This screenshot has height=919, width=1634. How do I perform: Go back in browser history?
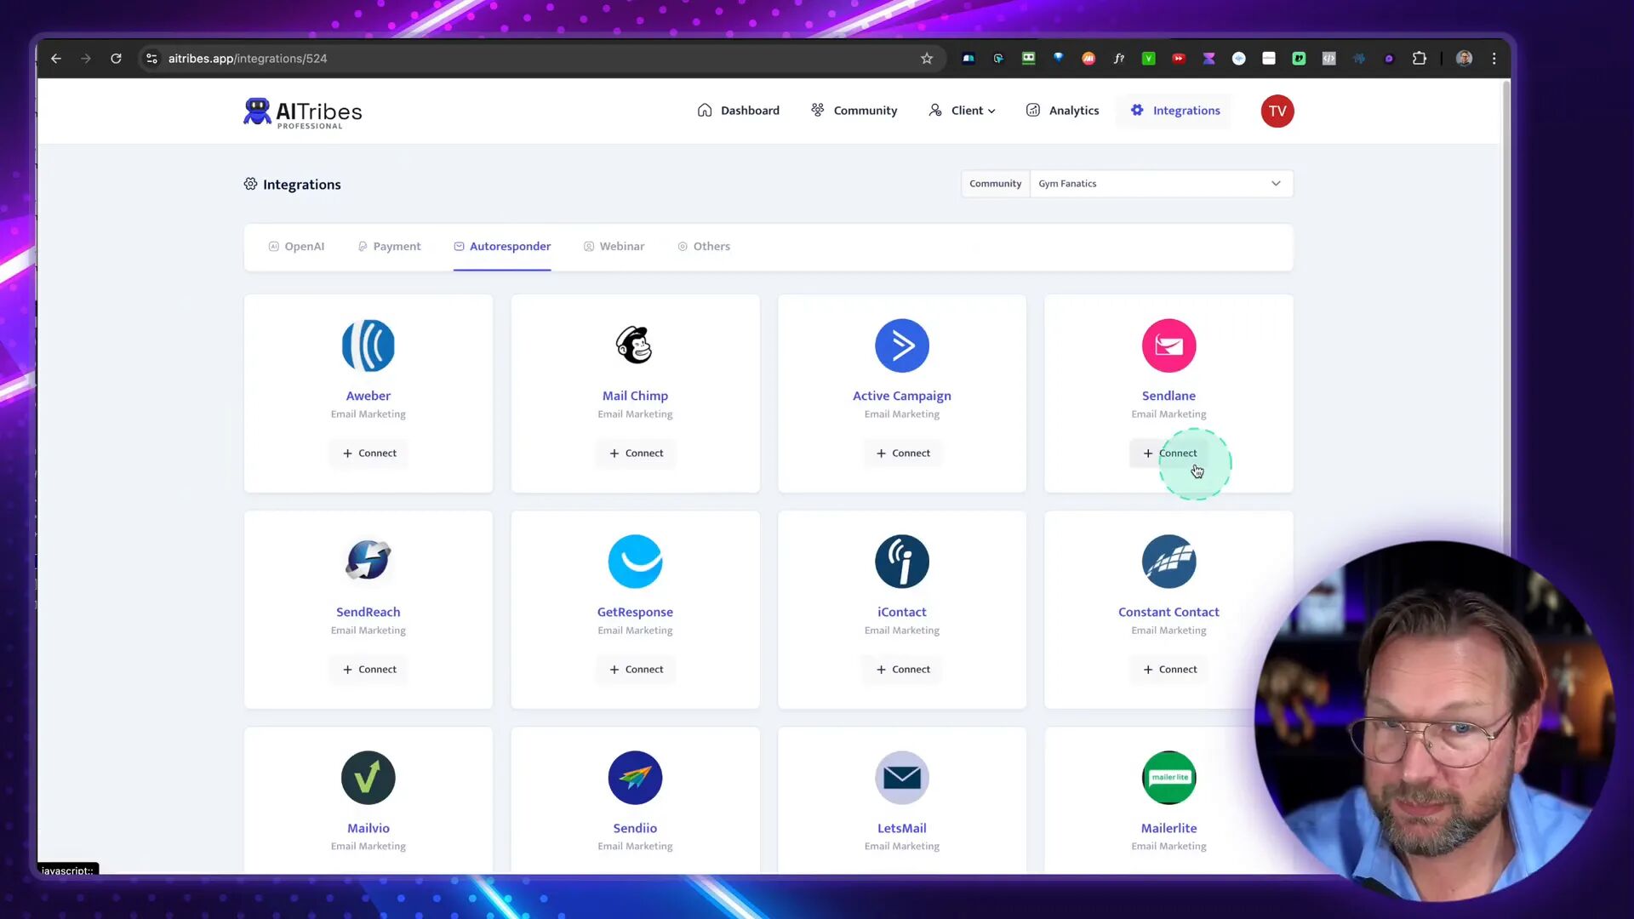click(56, 59)
